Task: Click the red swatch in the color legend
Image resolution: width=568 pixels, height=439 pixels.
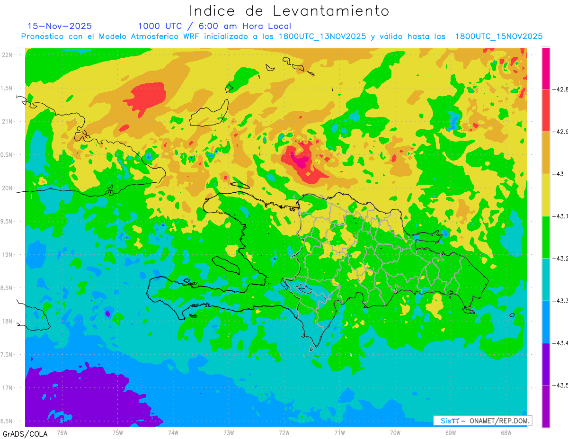Action: coord(546,110)
